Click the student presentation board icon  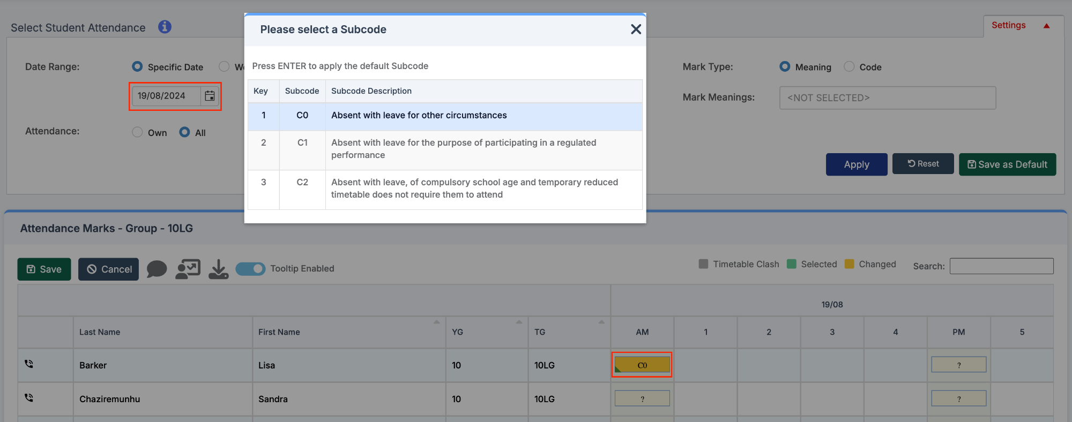(188, 269)
